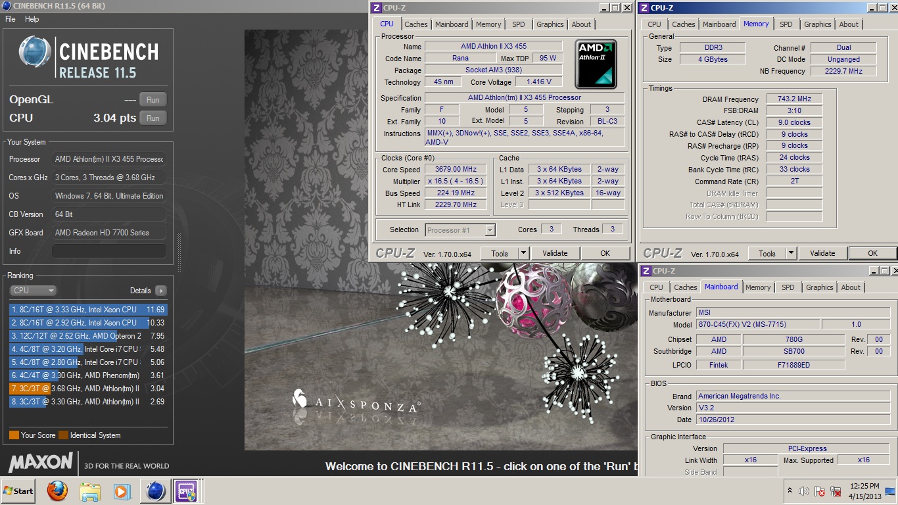
Task: Click the MAXON logo
Action: (x=41, y=462)
